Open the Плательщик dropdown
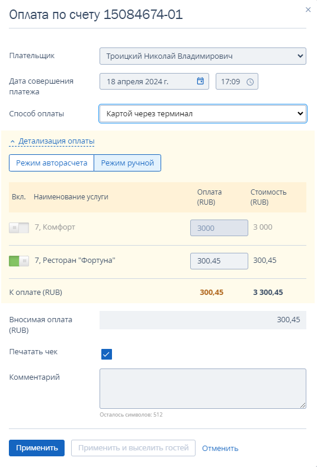The image size is (317, 467). coord(203,56)
